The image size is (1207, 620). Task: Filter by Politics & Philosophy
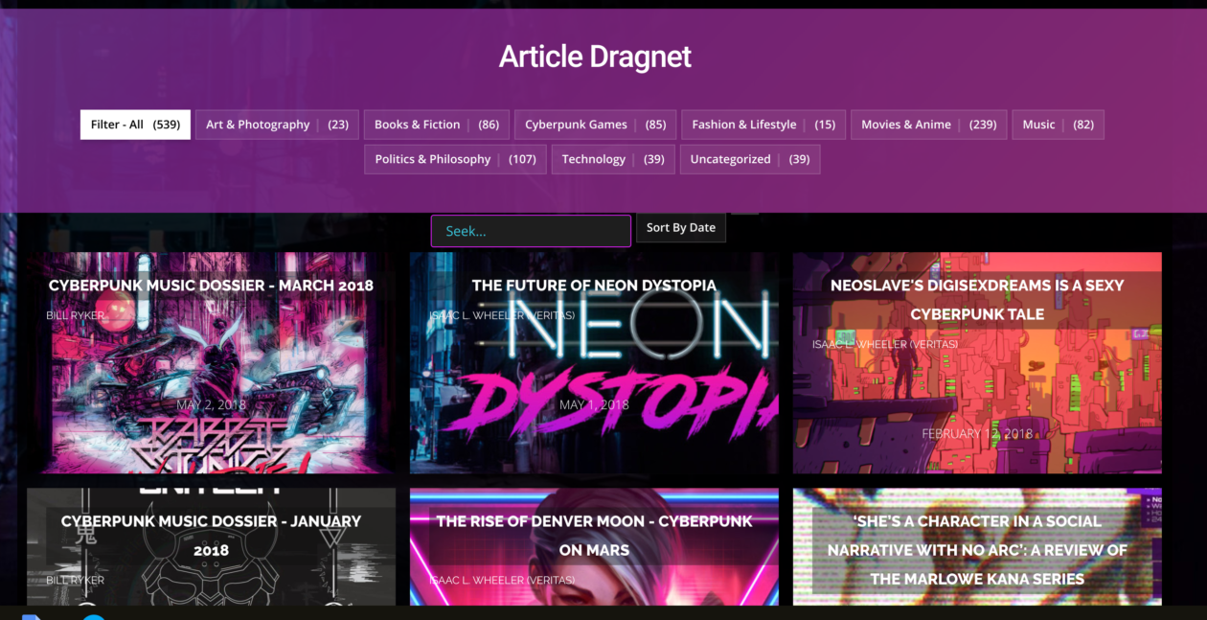tap(455, 159)
